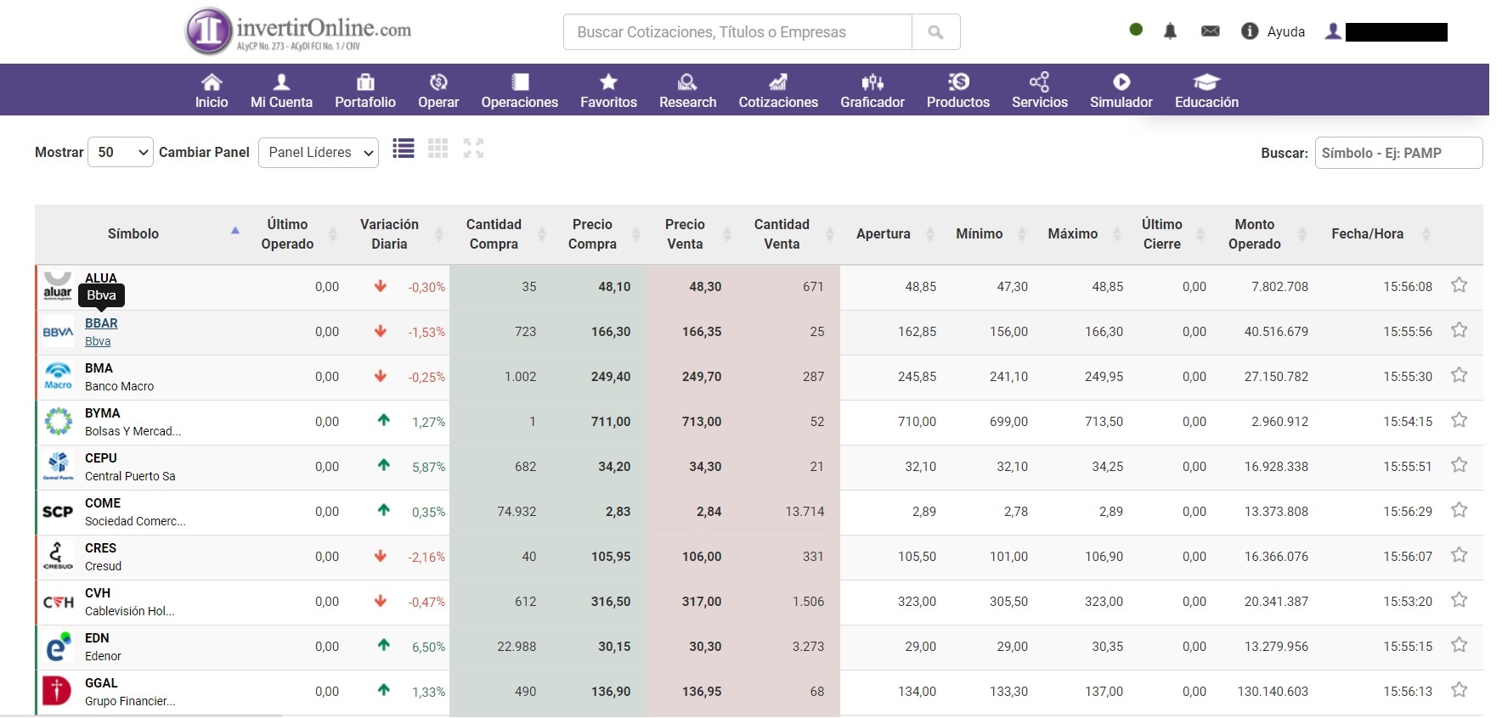Click the Símbolo search input field
Viewport: 1502px width, 718px height.
[x=1398, y=154]
